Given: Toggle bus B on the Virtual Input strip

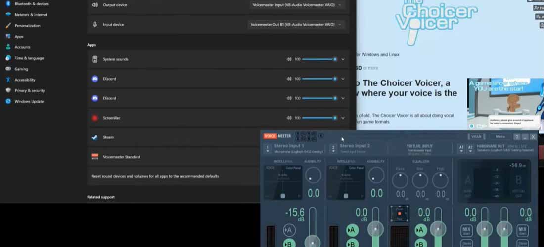Looking at the screenshot, I should pyautogui.click(x=421, y=244).
